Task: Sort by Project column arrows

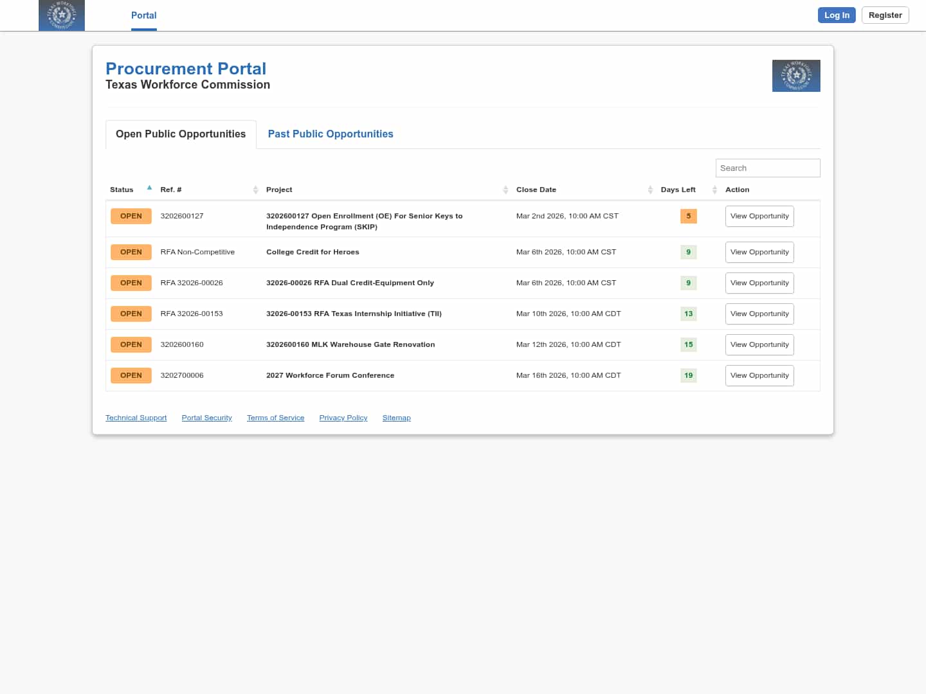Action: pos(505,190)
